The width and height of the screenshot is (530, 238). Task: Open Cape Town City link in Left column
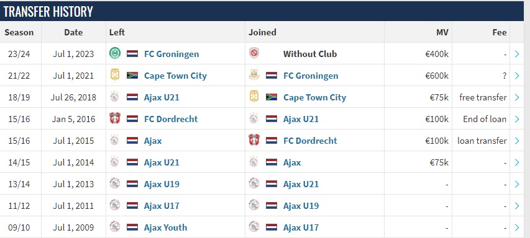[x=175, y=76]
